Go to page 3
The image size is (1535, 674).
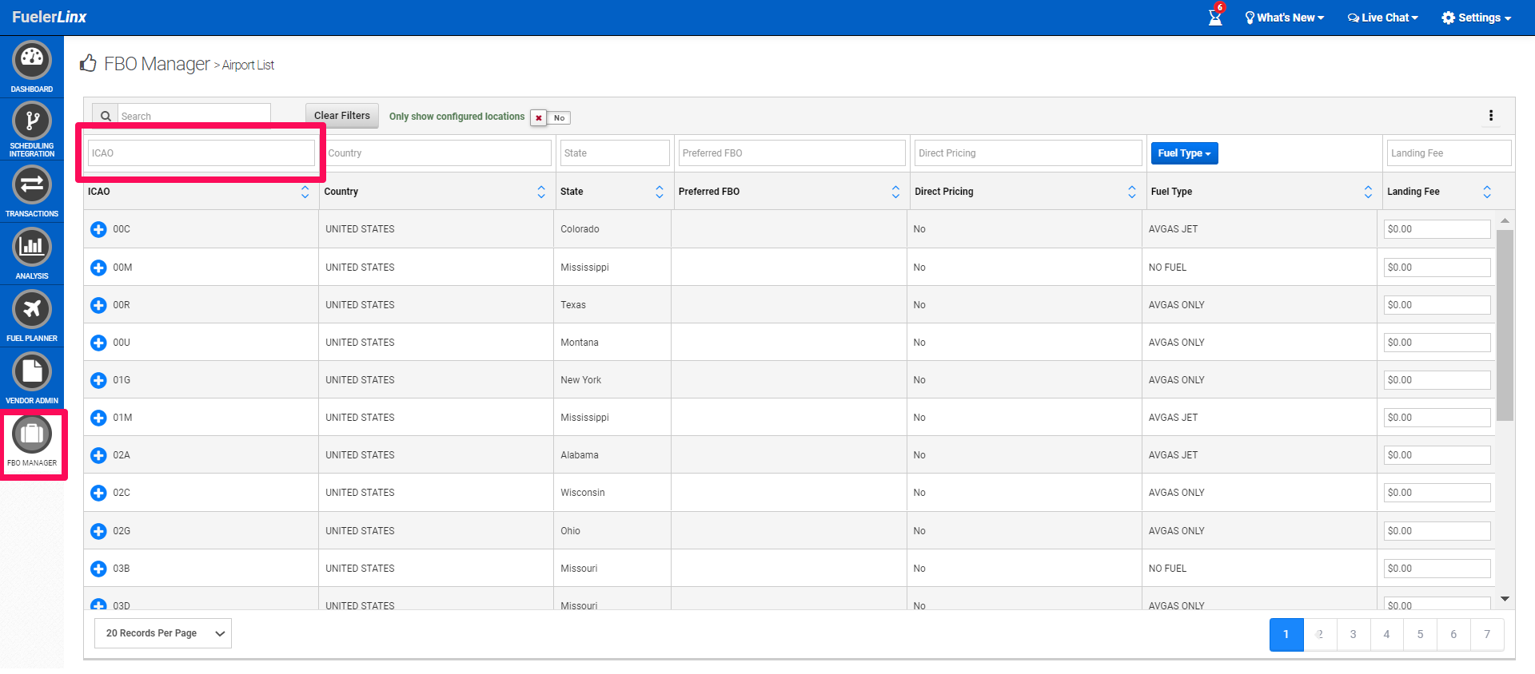(1354, 634)
